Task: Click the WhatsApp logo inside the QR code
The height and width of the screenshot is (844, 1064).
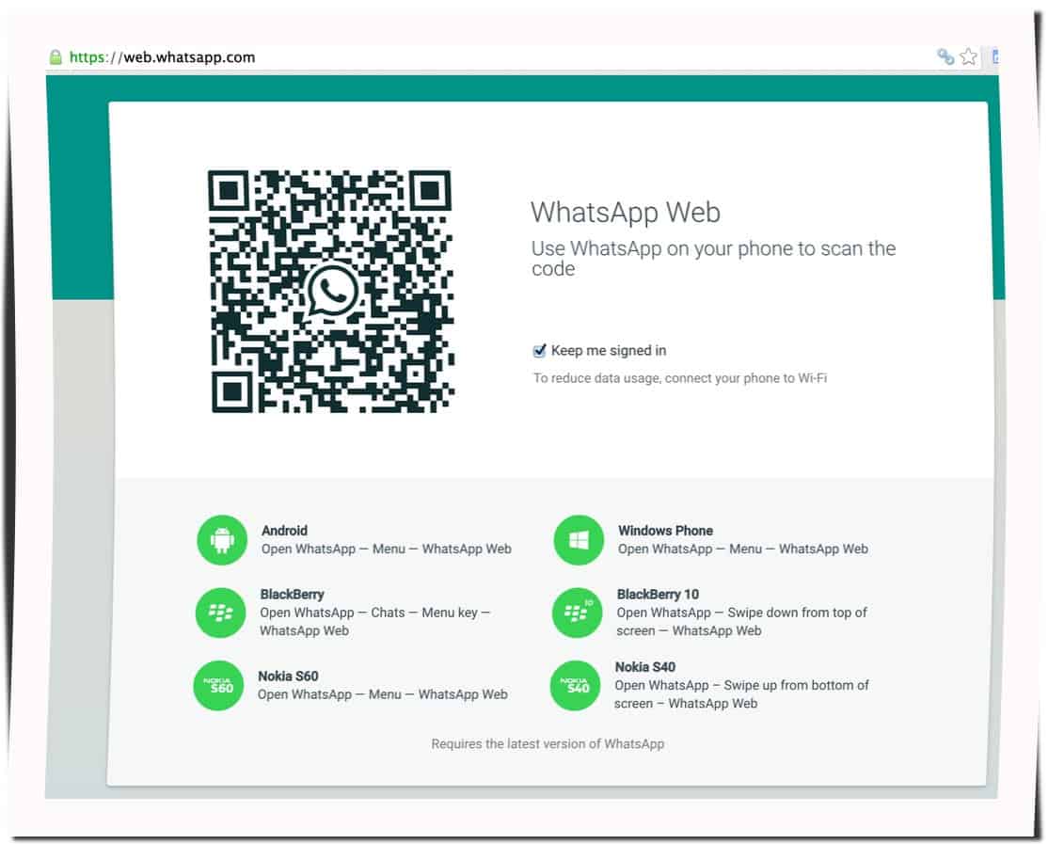Action: click(331, 290)
